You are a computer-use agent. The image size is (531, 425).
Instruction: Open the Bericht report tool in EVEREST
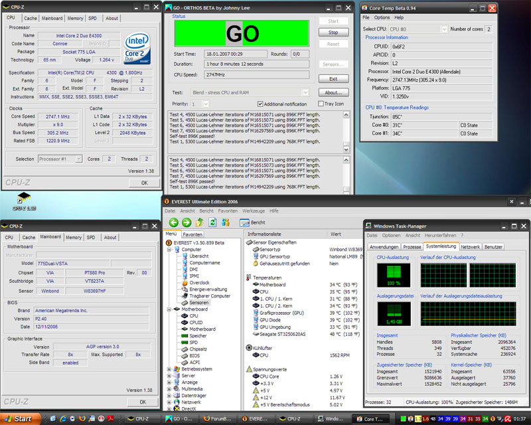pyautogui.click(x=252, y=222)
